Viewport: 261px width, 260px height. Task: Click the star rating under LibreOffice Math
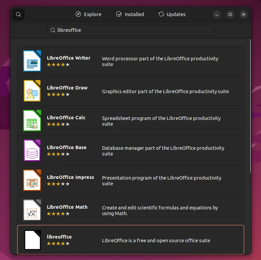point(58,214)
